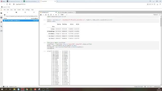This screenshot has height=91, width=162.
Task: Restart the kernel from notebook toolbar
Action: 58,15
